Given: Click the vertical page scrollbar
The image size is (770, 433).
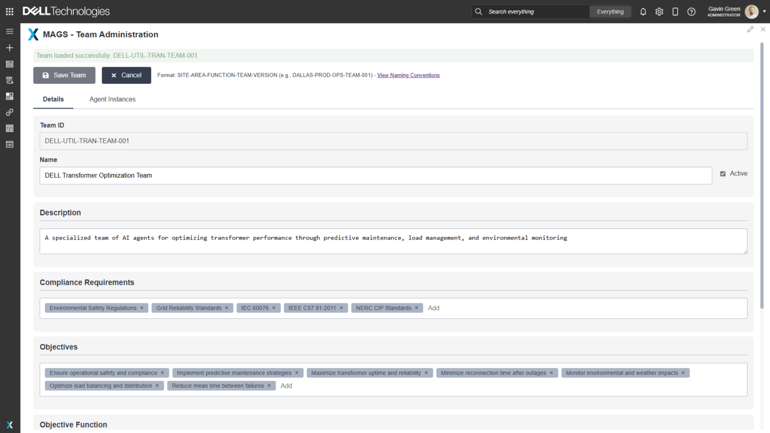Looking at the screenshot, I should pyautogui.click(x=762, y=175).
